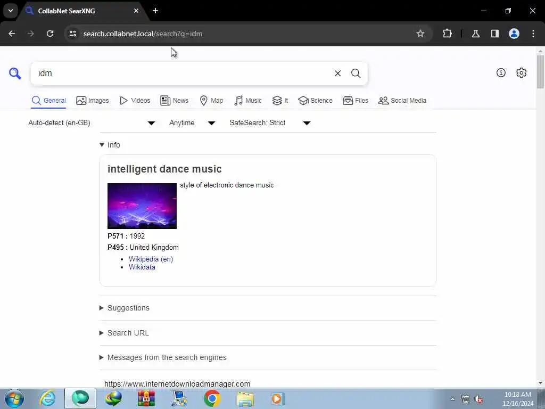The image size is (545, 409).
Task: Open the About info icon
Action: click(501, 72)
